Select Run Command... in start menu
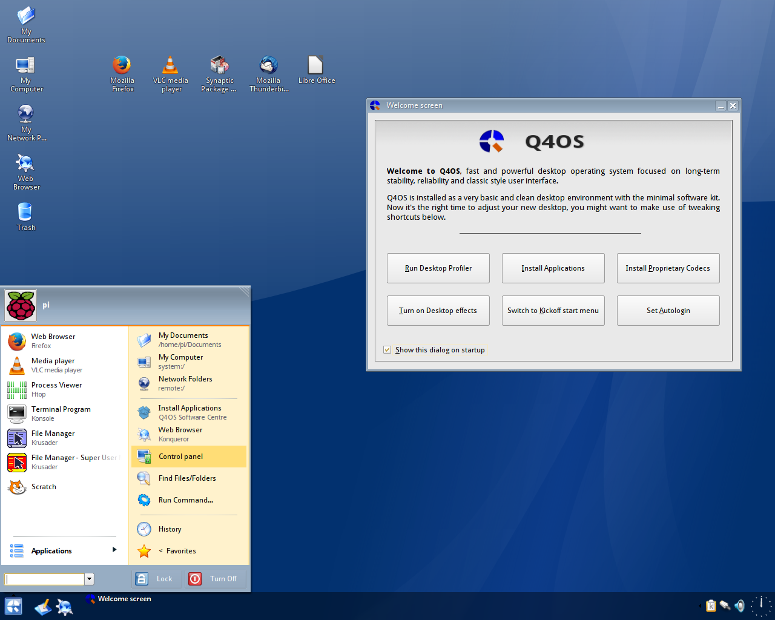 click(x=189, y=500)
